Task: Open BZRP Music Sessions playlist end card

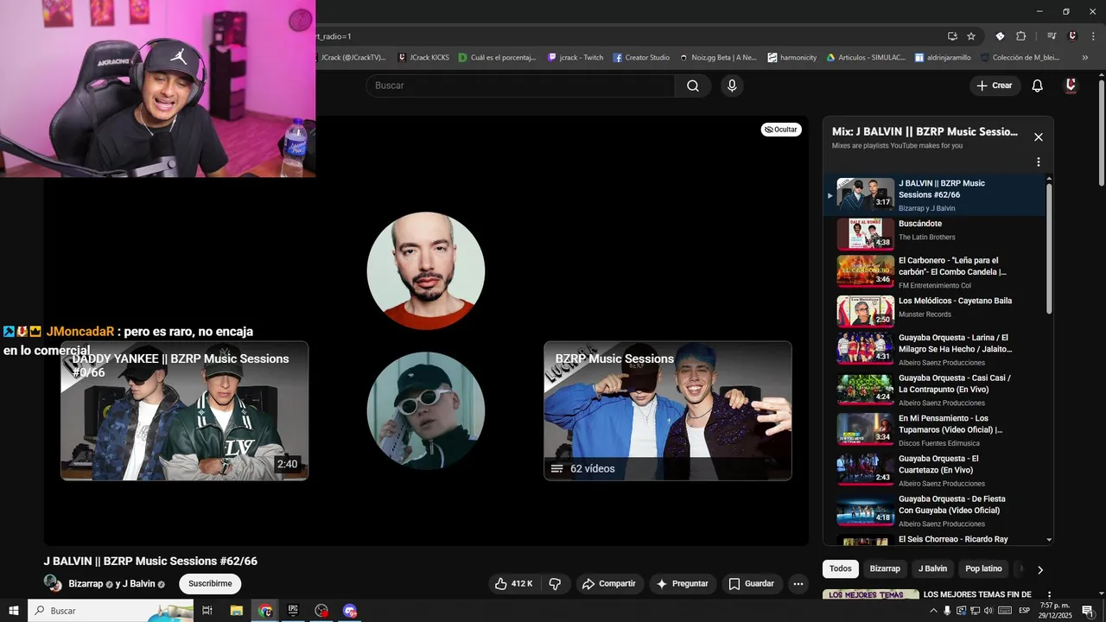Action: click(x=667, y=410)
